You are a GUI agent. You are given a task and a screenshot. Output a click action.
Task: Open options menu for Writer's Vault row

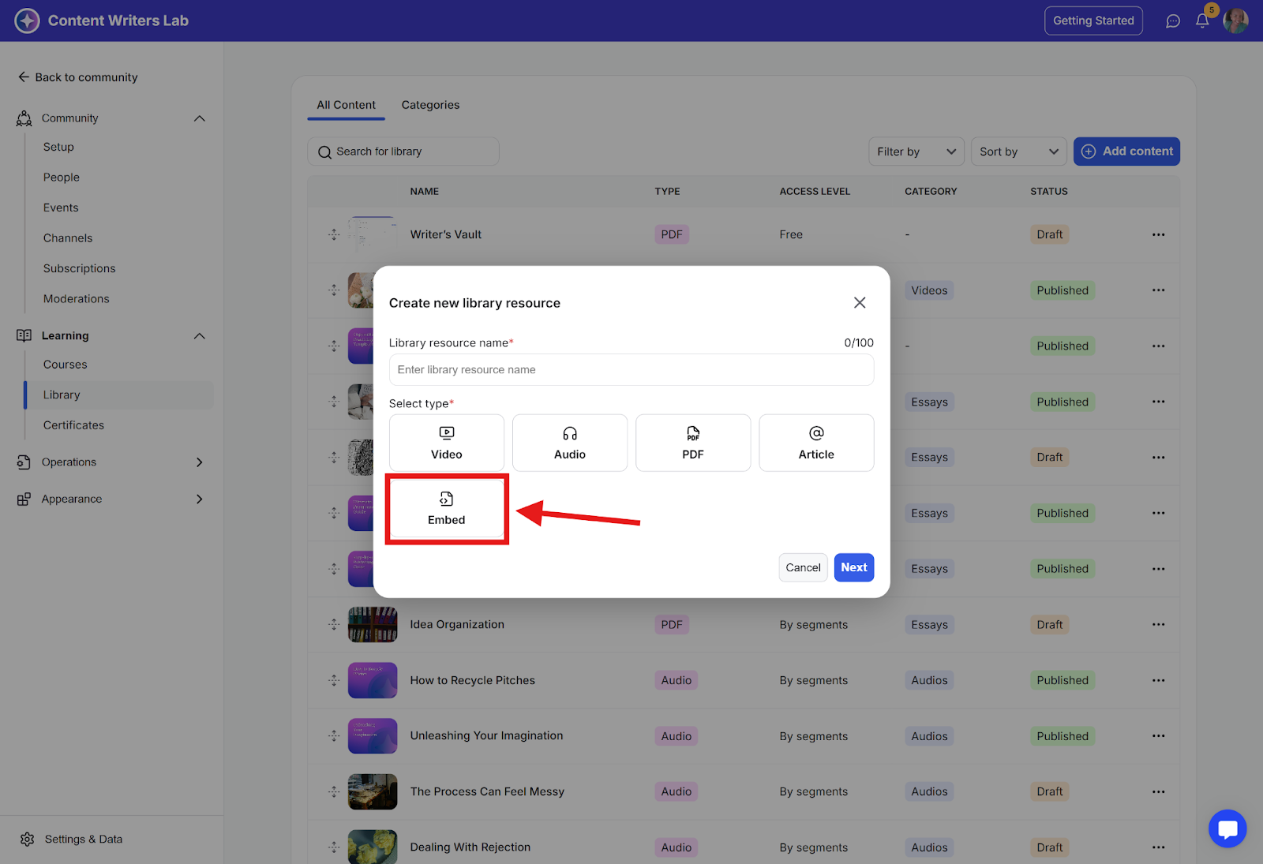point(1158,234)
